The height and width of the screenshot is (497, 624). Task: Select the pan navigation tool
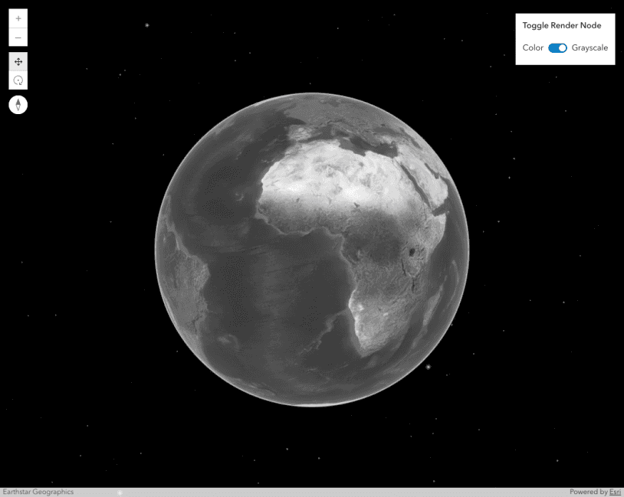(x=18, y=61)
